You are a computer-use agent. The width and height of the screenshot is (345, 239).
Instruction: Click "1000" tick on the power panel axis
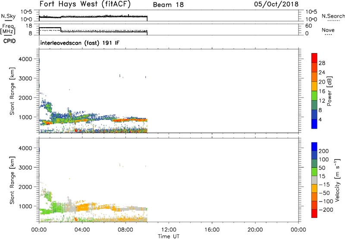pyautogui.click(x=25, y=117)
